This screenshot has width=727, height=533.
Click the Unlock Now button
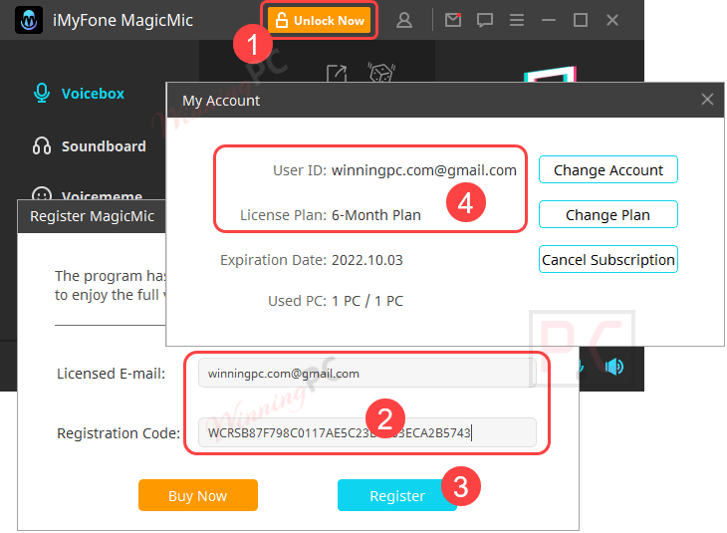point(319,20)
